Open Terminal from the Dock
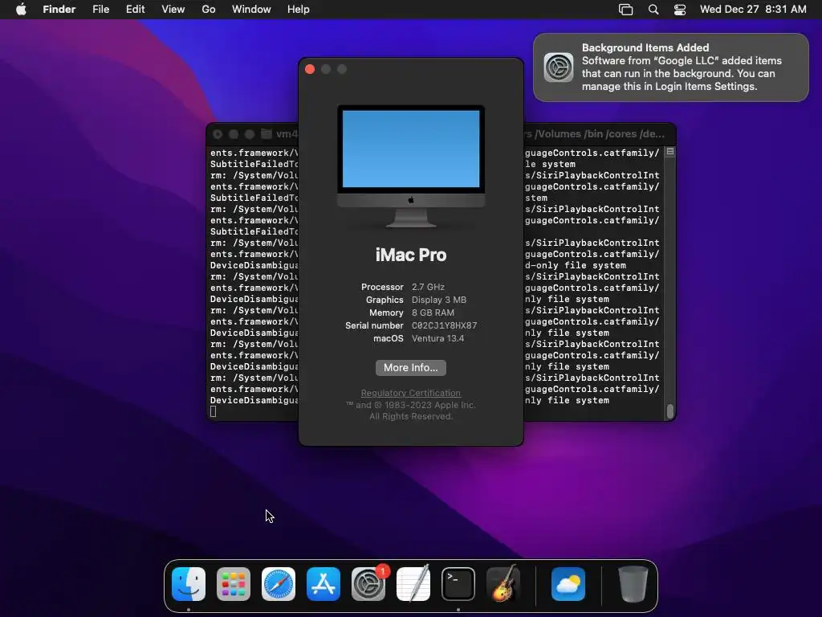The image size is (822, 617). click(x=458, y=584)
